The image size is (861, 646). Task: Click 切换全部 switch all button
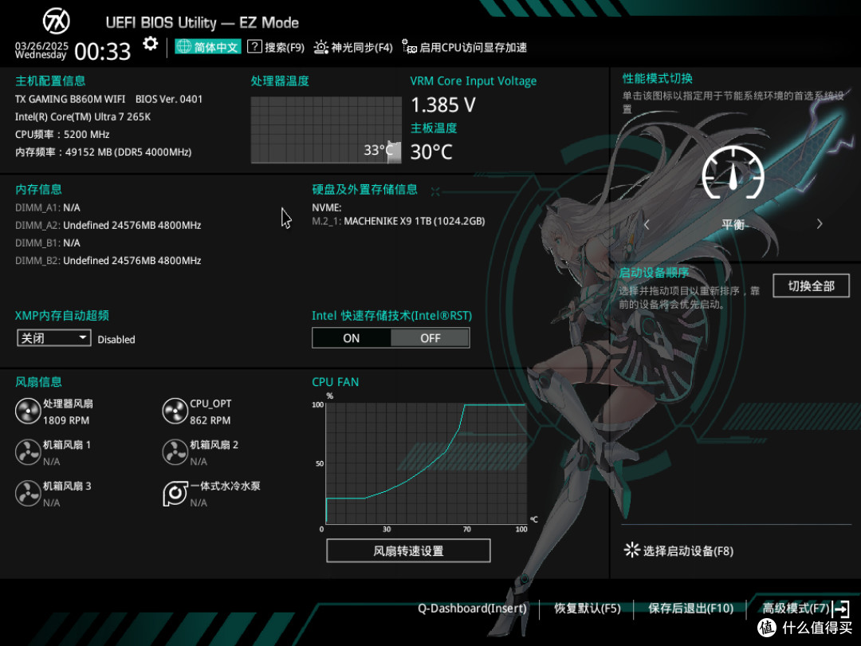point(811,286)
